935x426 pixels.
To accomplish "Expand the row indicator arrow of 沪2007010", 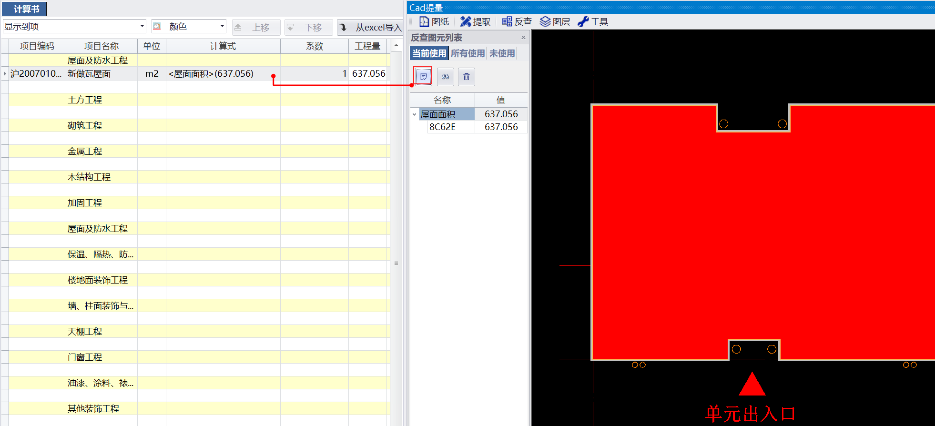I will click(x=5, y=73).
